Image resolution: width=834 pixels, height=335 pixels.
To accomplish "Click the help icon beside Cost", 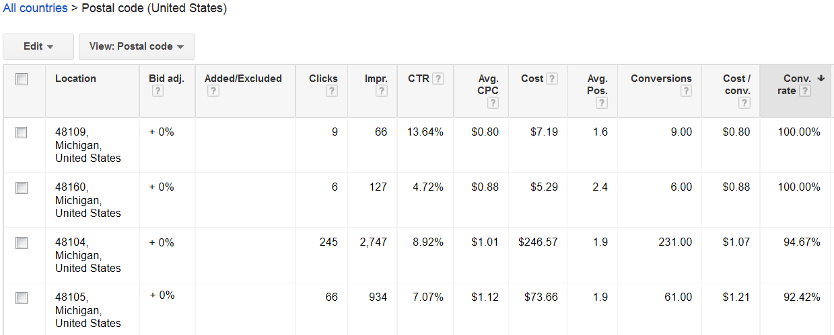I will (x=552, y=79).
